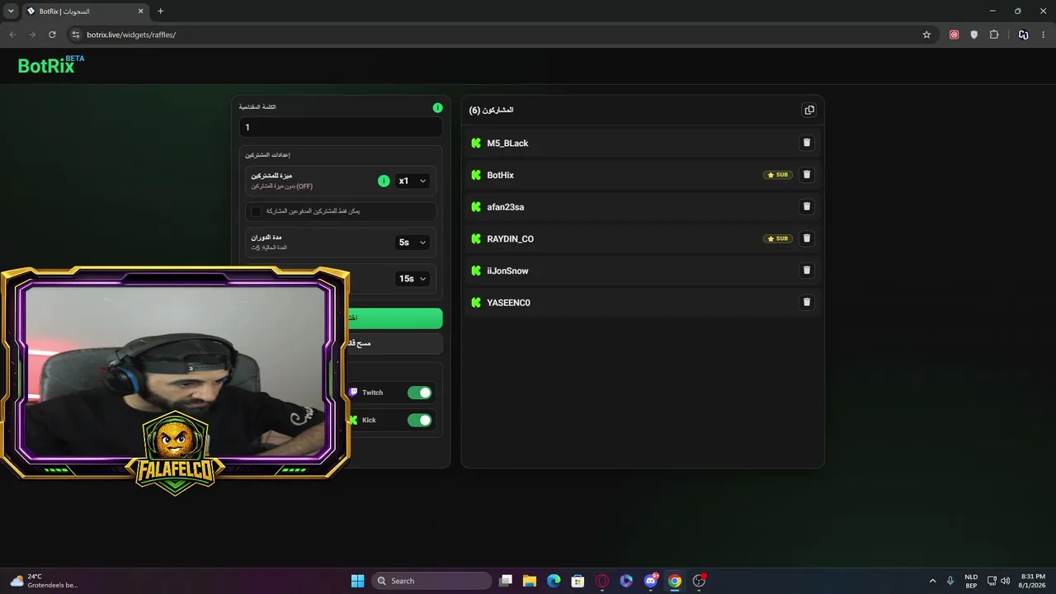Bookmark this page with the star icon
1056x594 pixels.
(x=926, y=35)
